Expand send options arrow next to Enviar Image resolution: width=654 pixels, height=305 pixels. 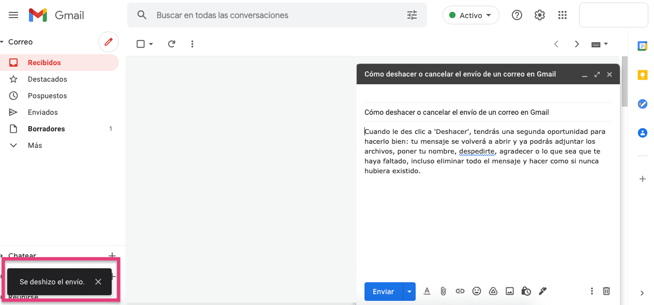(409, 292)
